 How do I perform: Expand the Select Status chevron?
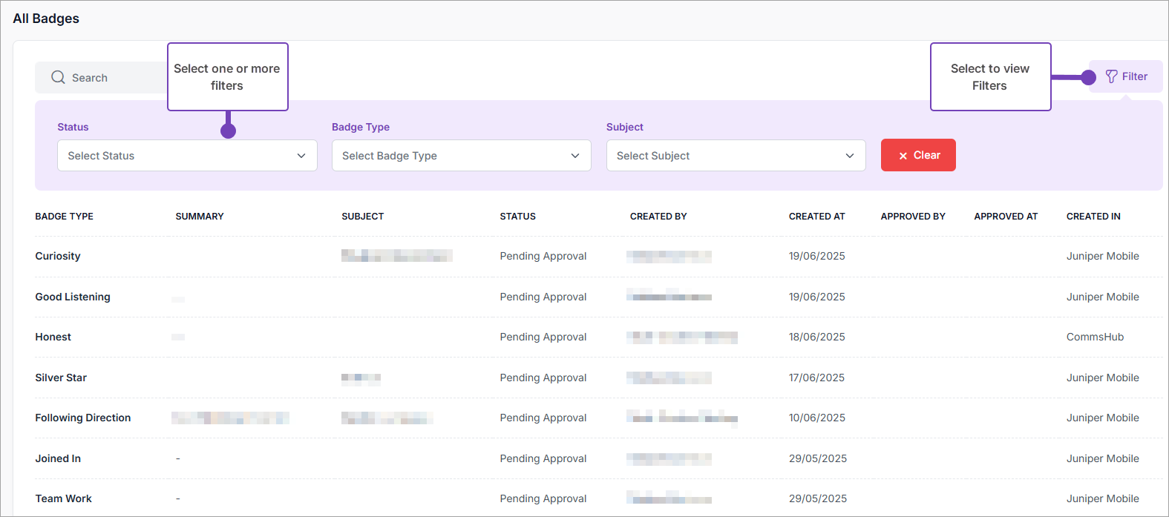click(x=301, y=156)
